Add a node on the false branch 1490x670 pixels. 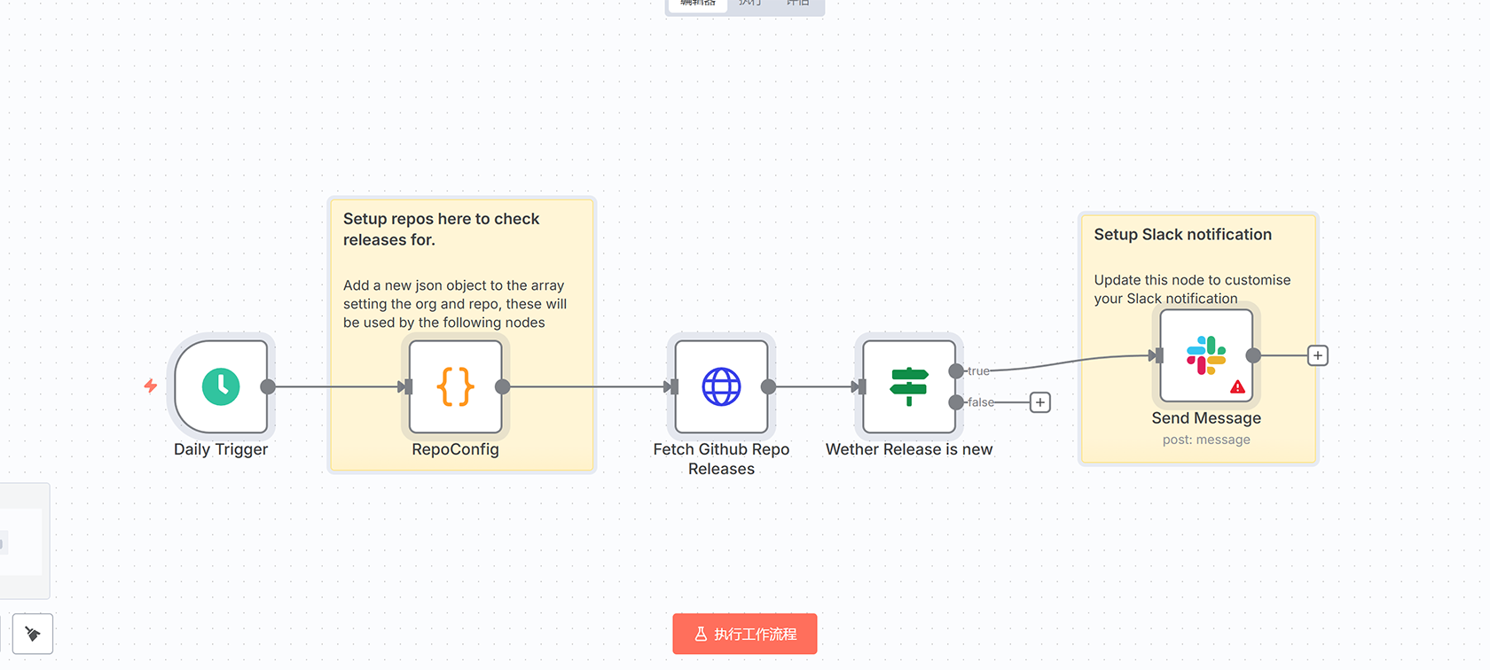pyautogui.click(x=1040, y=402)
